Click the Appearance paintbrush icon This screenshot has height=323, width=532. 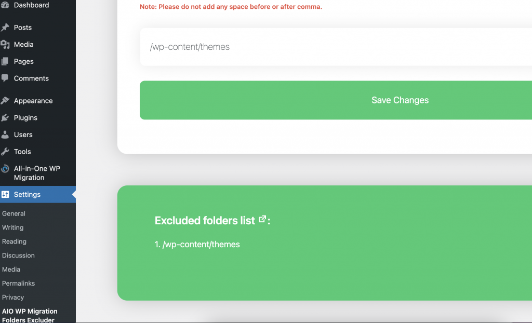[5, 101]
